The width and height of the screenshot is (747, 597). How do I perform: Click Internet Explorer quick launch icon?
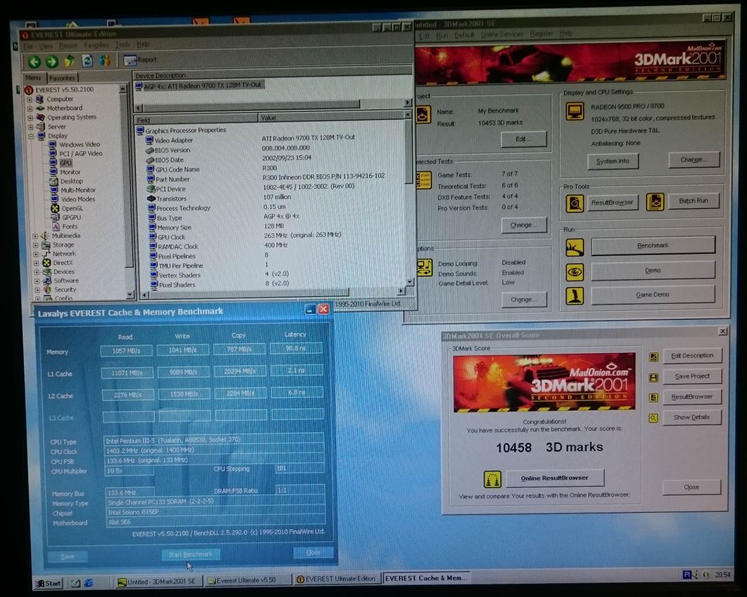tap(89, 582)
